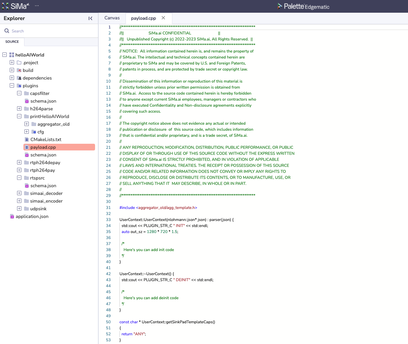Click the SiMa.ai logo
408x344 pixels.
(15, 6)
